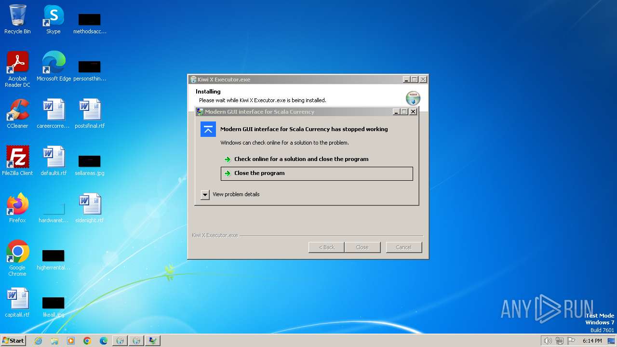Minimize the Kiwi X Executor.exe window
This screenshot has width=617, height=347.
pyautogui.click(x=406, y=80)
